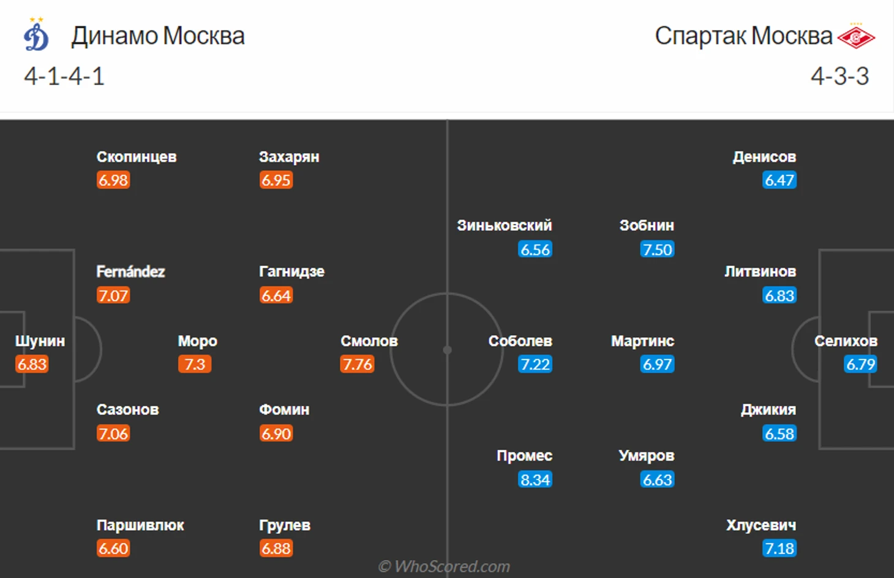Select Смолов's 7.76 rating badge
The height and width of the screenshot is (578, 894).
click(x=357, y=365)
